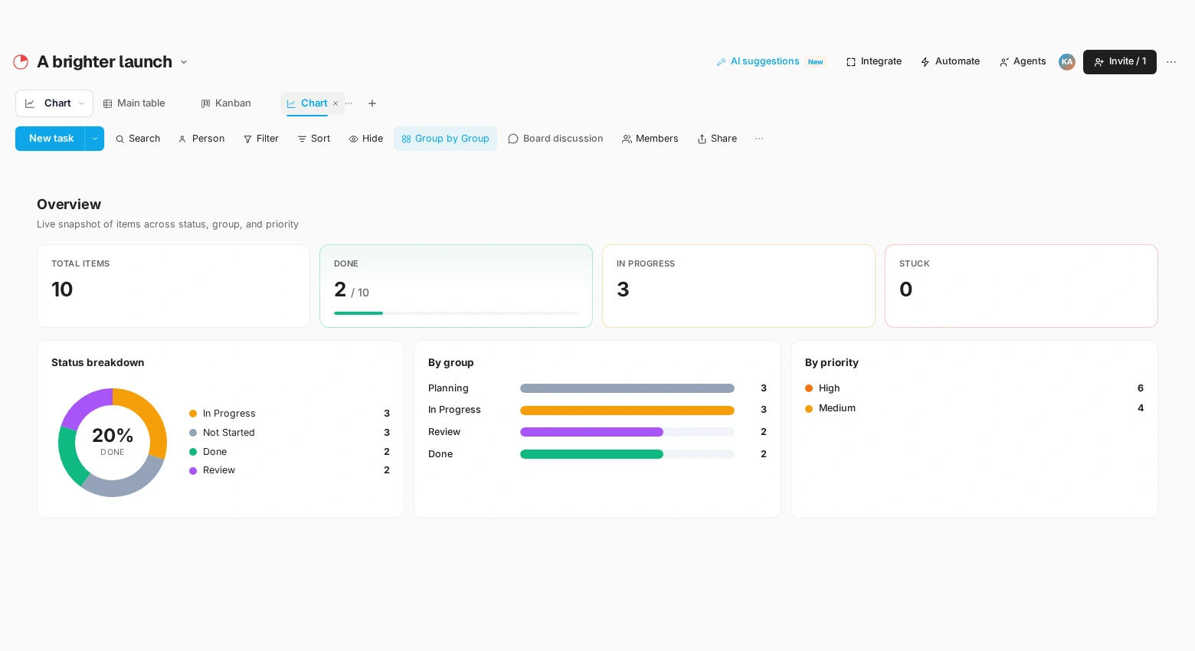Open Automate options
Screen dimensions: 1195x651
point(950,61)
